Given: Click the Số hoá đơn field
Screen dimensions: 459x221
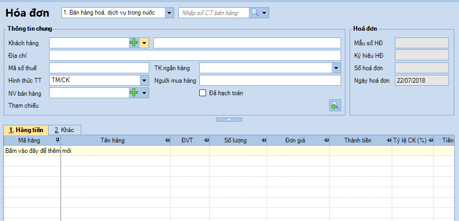Looking at the screenshot, I should [x=422, y=68].
